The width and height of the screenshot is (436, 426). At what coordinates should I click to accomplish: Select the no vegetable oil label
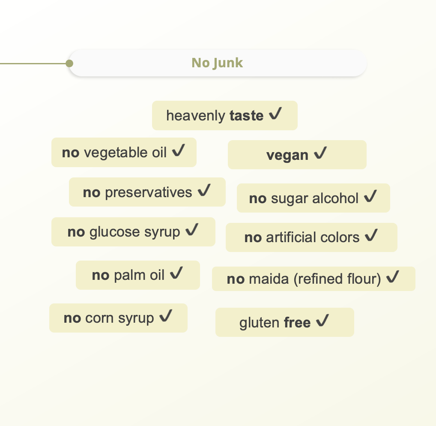(114, 153)
